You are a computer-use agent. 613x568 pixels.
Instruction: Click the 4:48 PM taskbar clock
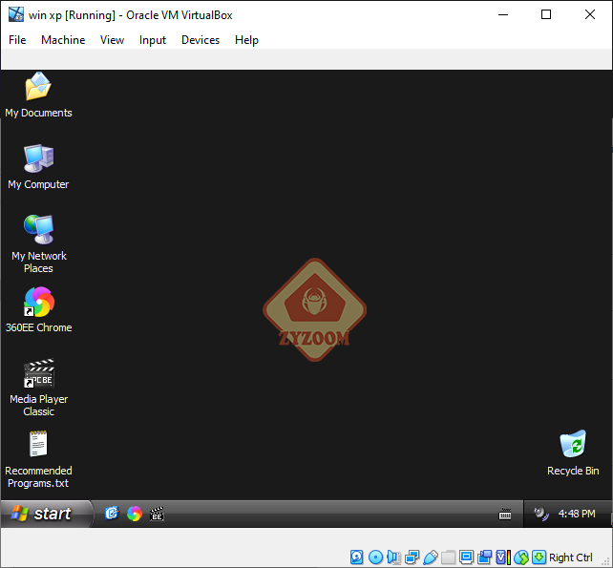pyautogui.click(x=577, y=514)
